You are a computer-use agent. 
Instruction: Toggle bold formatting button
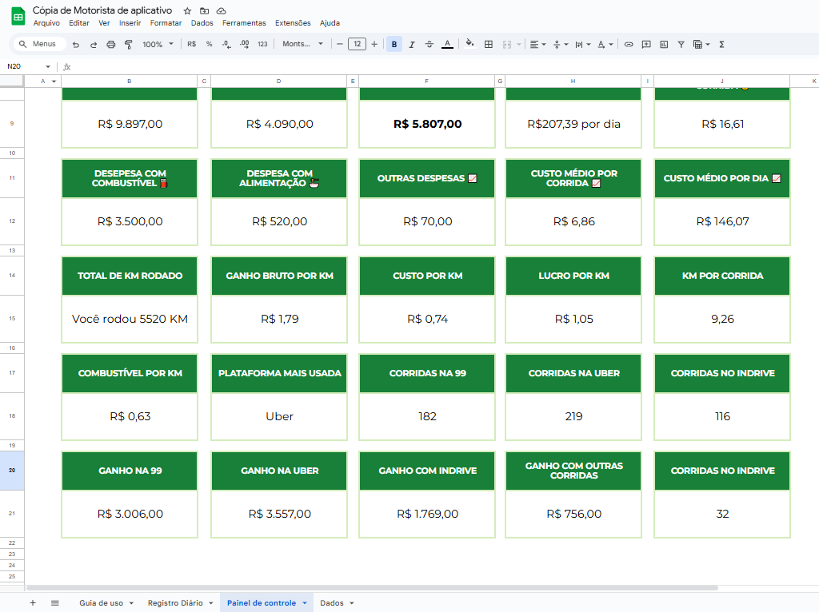pos(394,45)
